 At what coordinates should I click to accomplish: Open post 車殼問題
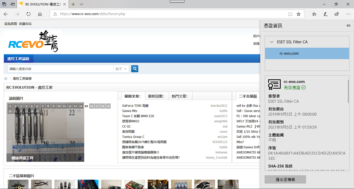pos(128,132)
